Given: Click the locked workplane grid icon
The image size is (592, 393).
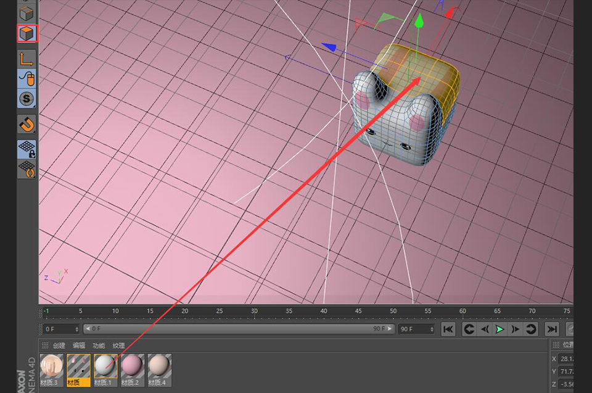Looking at the screenshot, I should 27,149.
